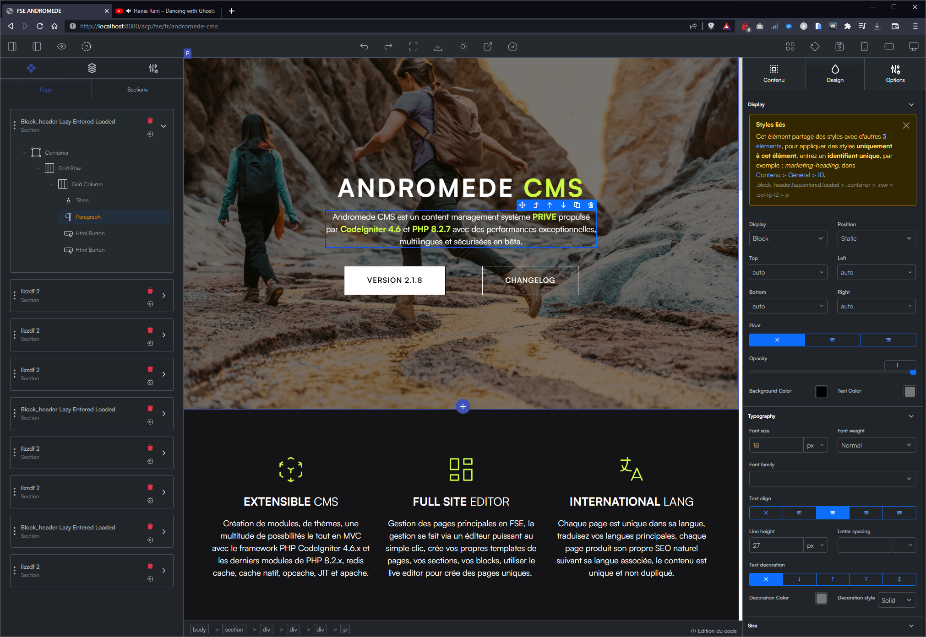Image resolution: width=926 pixels, height=637 pixels.
Task: Open Decoration style dropdown showing Solid
Action: point(897,600)
